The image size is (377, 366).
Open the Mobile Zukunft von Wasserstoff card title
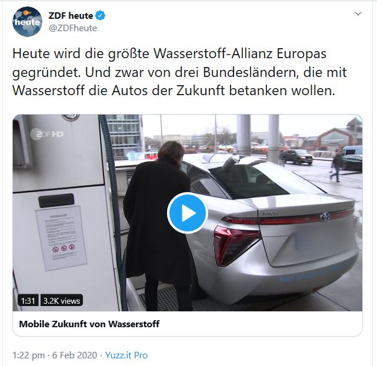(x=89, y=324)
